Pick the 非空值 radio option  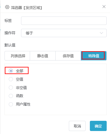tap(11, 88)
